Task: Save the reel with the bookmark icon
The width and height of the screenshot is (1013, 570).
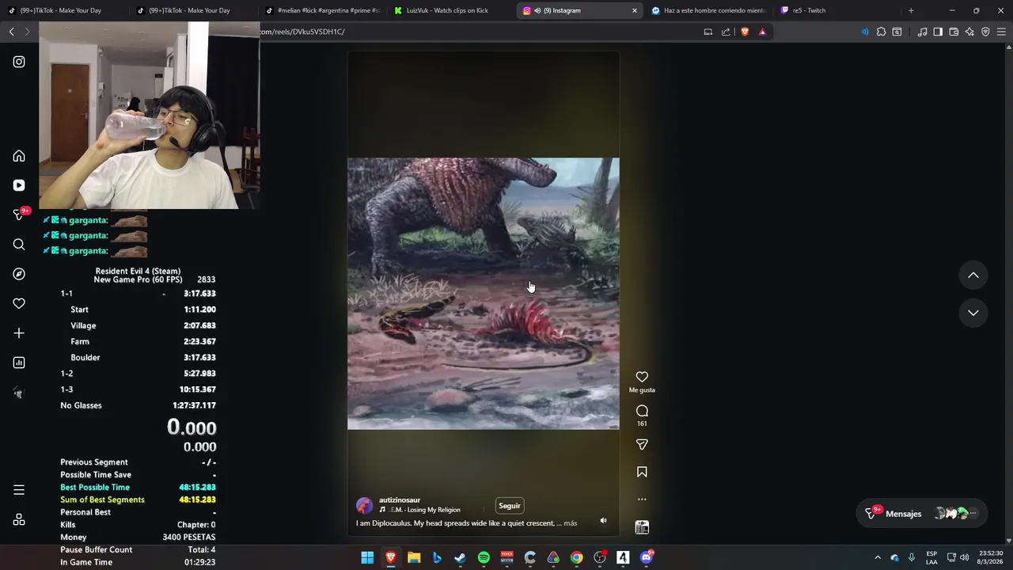Action: [x=642, y=472]
